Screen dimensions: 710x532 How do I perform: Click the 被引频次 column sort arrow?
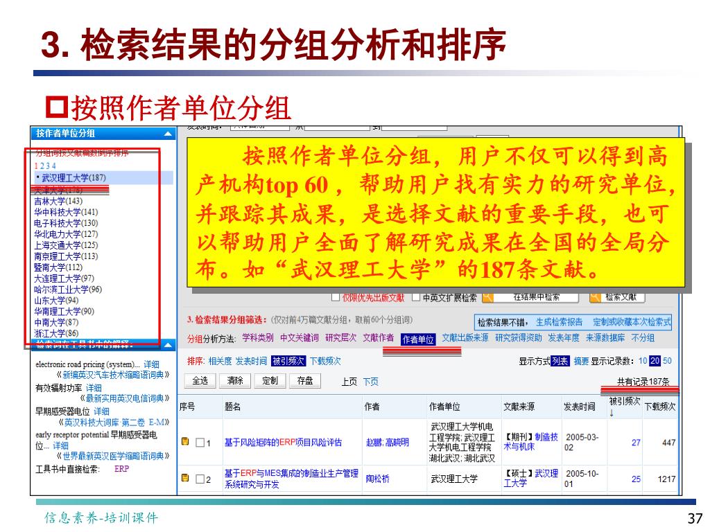[x=612, y=413]
